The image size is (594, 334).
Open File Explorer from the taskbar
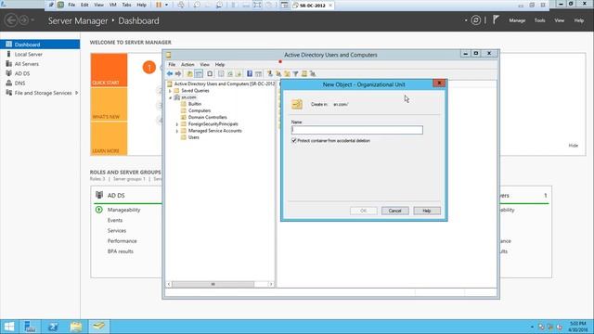pos(76,327)
